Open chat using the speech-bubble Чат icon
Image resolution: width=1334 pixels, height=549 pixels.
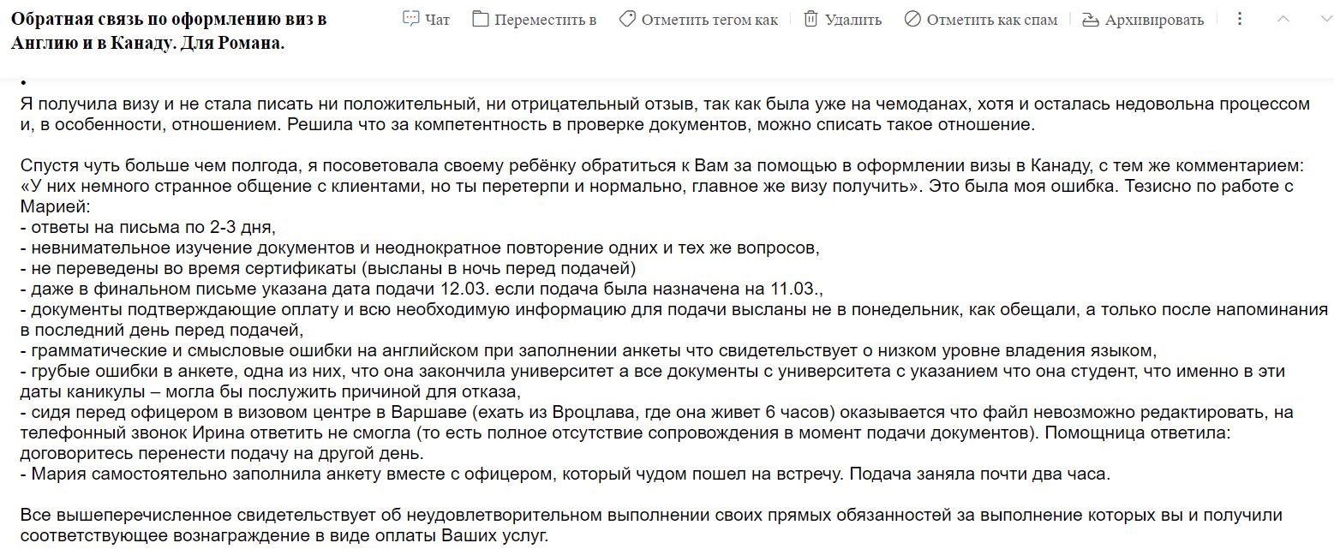tap(410, 18)
